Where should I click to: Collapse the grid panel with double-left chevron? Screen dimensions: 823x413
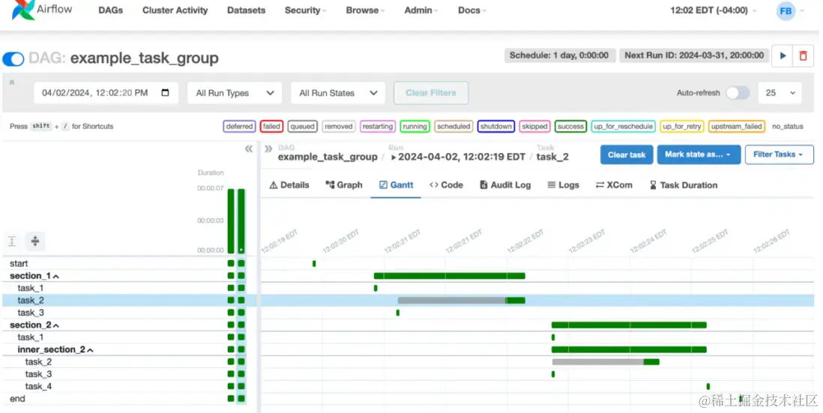(248, 149)
